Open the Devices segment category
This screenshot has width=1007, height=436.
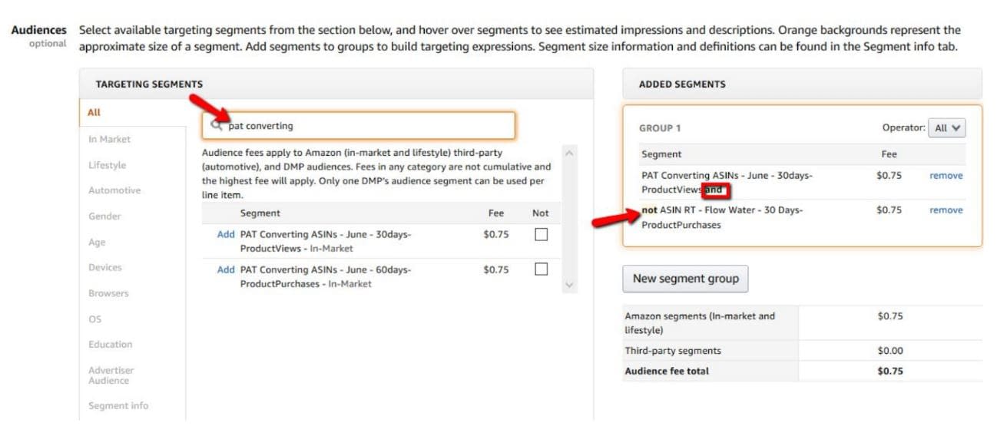pyautogui.click(x=105, y=267)
